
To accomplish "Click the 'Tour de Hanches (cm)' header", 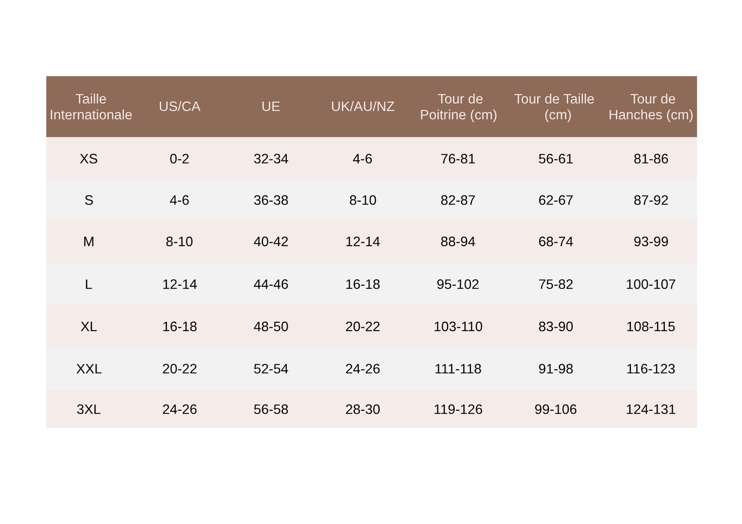I will click(651, 107).
